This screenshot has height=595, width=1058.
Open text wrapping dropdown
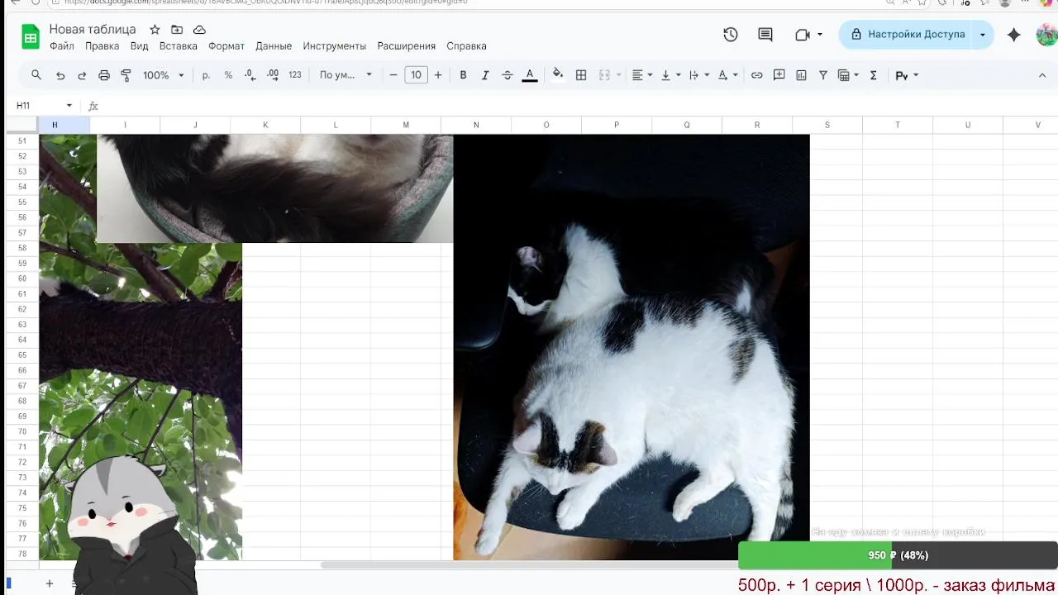point(699,75)
